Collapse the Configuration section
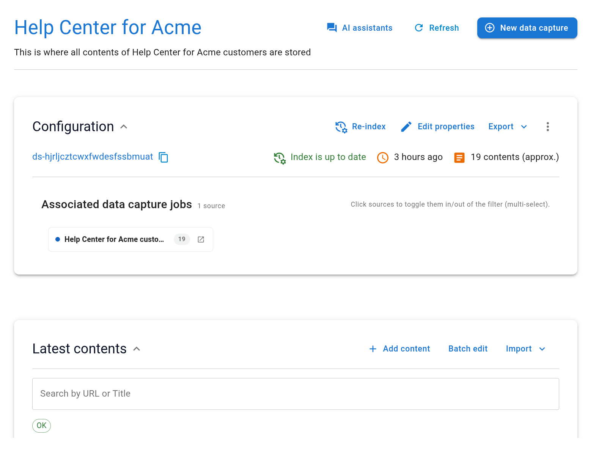 point(124,127)
